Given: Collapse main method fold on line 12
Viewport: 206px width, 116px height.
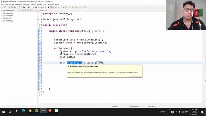Looking at the screenshot, I should 42,31.
